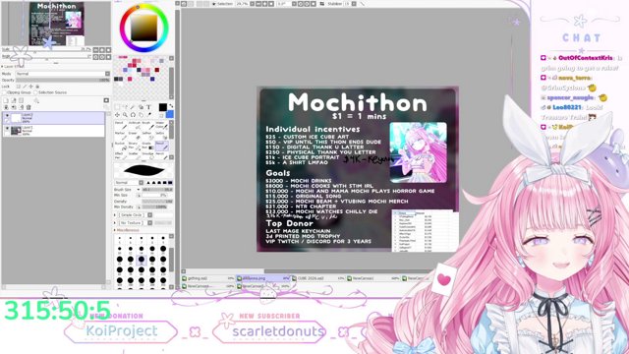Enable the Clipping Group checkbox
This screenshot has width=629, height=354.
tap(4, 92)
